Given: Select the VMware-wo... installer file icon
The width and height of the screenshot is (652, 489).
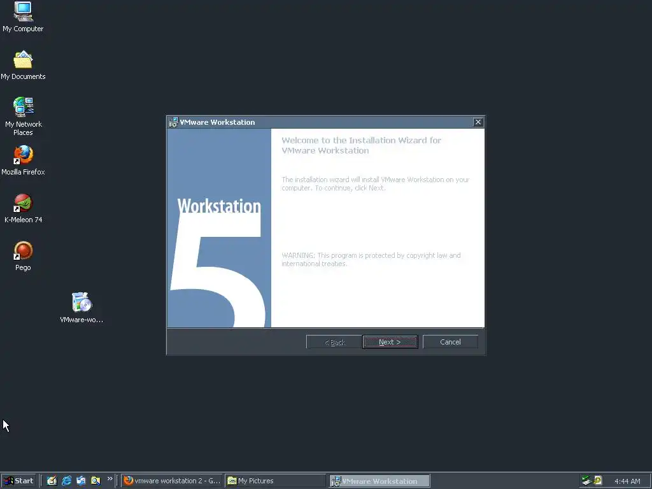Looking at the screenshot, I should pyautogui.click(x=81, y=308).
